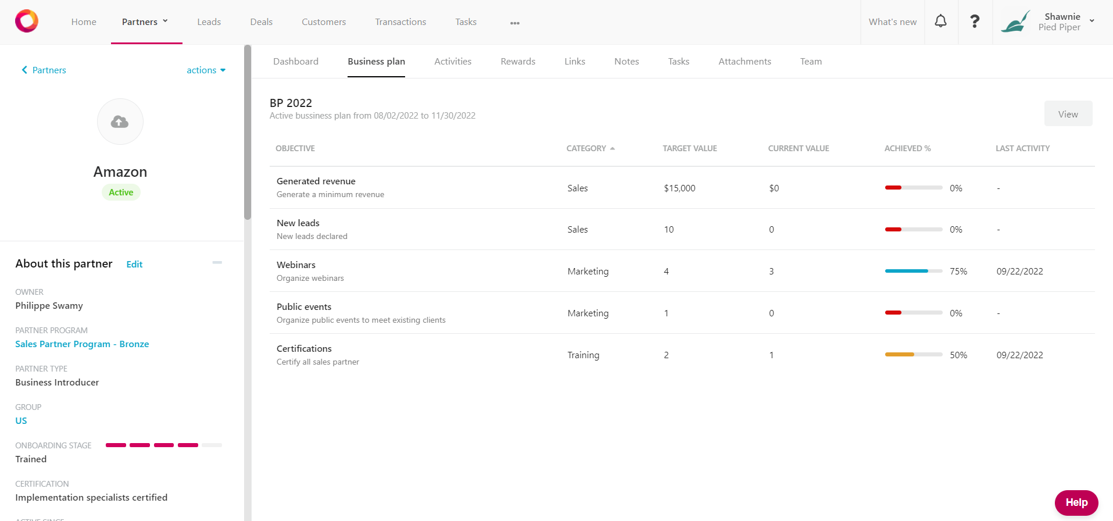Collapse the About this partner section
The width and height of the screenshot is (1113, 521).
click(x=217, y=263)
